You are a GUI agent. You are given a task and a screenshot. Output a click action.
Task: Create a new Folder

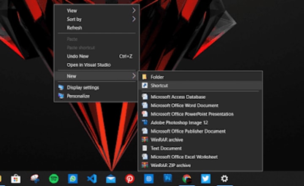200,77
